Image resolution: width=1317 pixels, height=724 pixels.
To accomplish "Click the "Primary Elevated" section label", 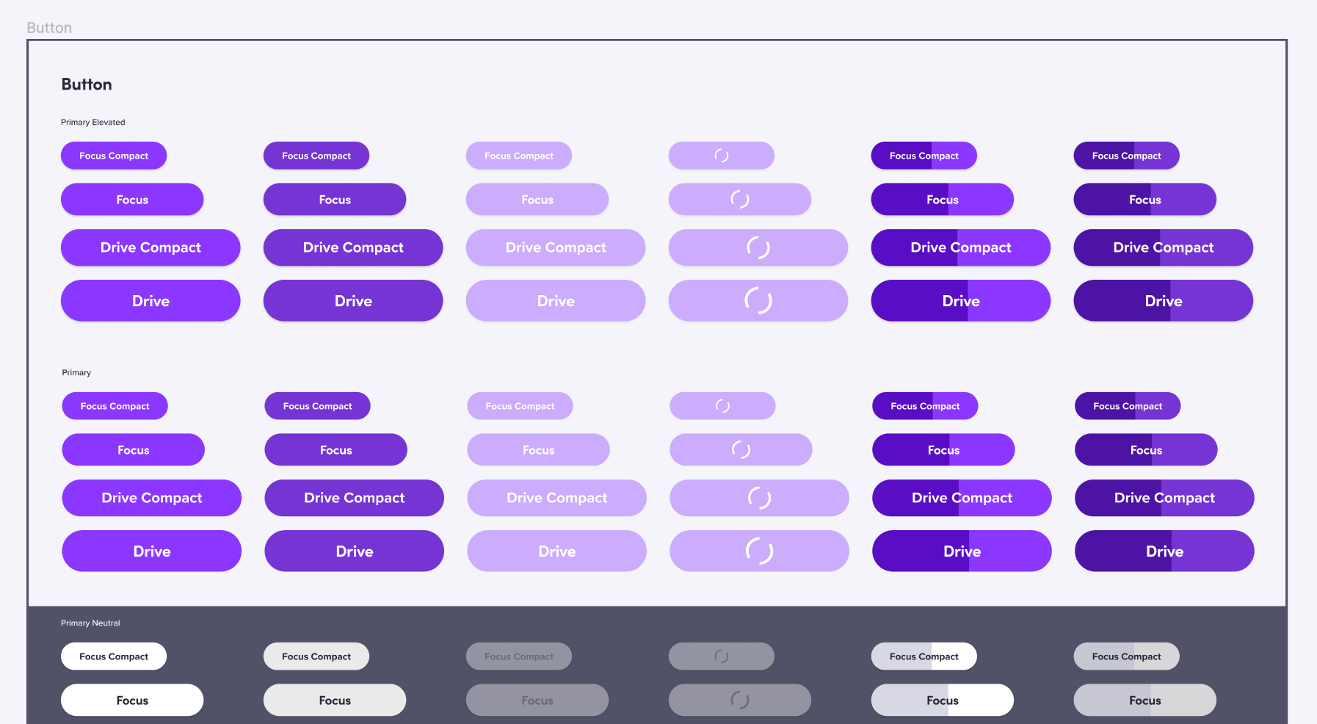I will pos(93,123).
